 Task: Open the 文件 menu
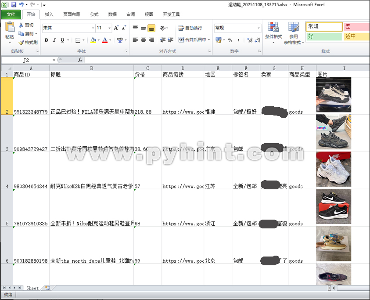pos(11,14)
